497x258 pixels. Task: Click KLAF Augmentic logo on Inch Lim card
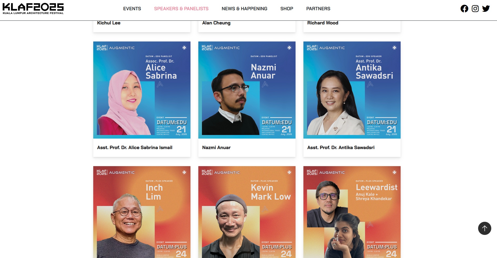click(116, 172)
